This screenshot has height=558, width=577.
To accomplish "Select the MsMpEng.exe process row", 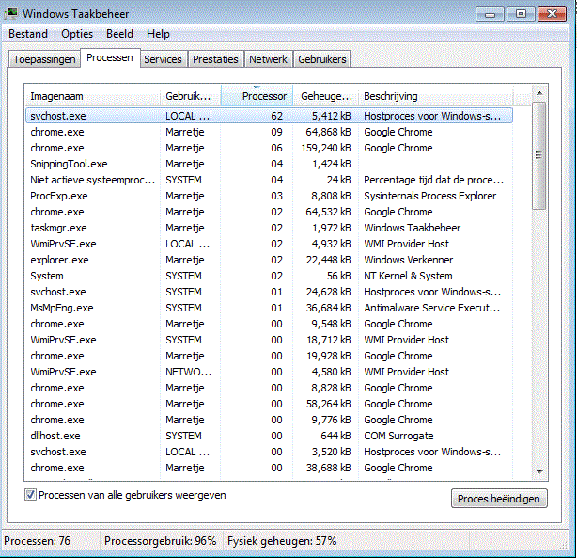I will [62, 308].
